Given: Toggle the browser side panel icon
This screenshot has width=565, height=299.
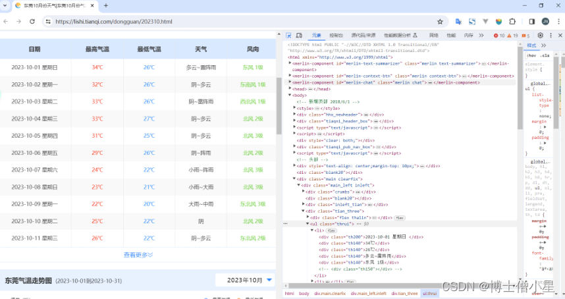Looking at the screenshot, I should pos(532,22).
